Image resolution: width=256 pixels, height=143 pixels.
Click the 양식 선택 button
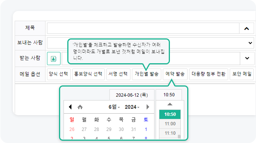pyautogui.click(x=59, y=74)
